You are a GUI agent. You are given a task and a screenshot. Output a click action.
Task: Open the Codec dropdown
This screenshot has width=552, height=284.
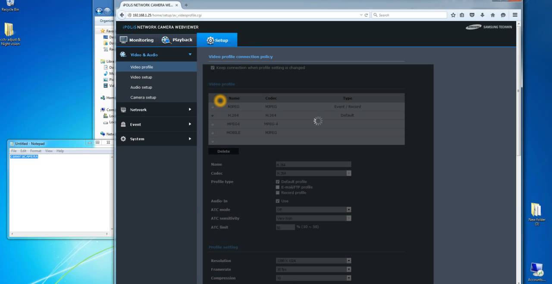[x=314, y=173]
